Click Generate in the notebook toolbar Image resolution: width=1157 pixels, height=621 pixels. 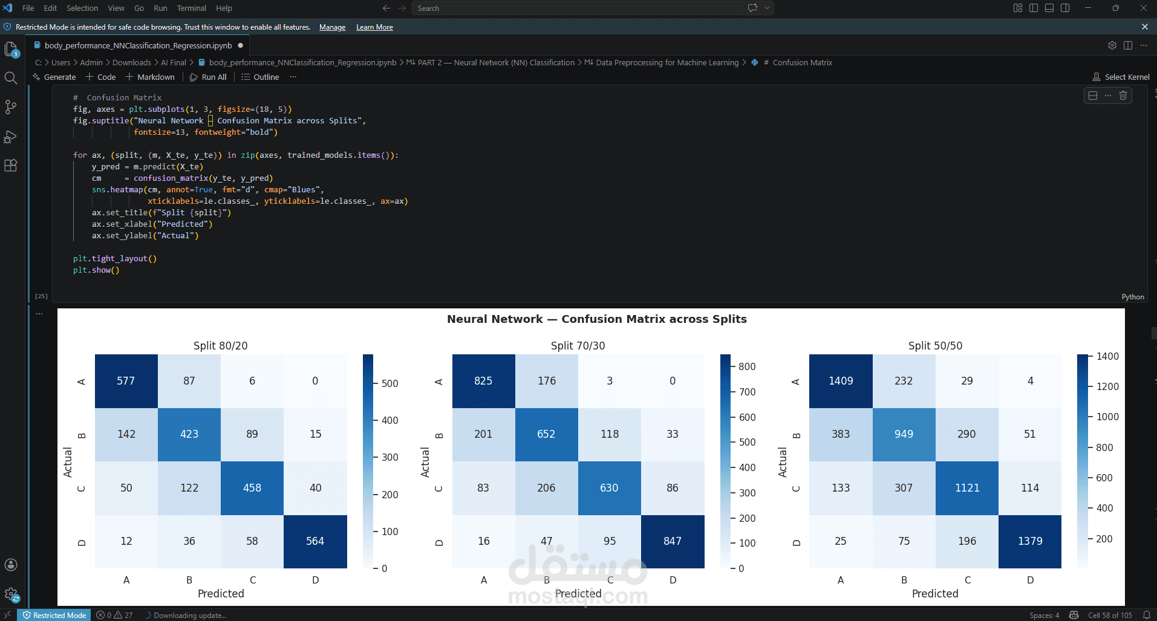(x=54, y=77)
